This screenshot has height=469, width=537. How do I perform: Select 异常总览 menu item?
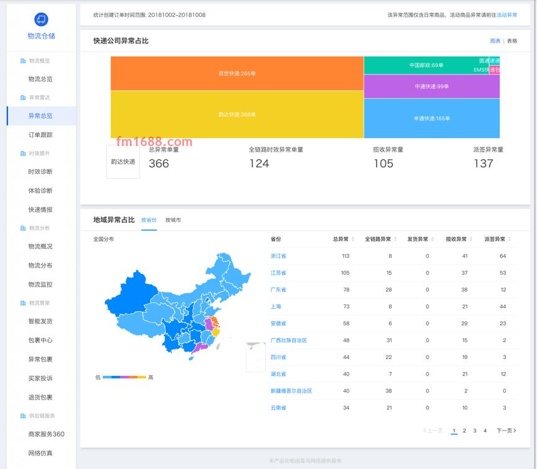pos(40,116)
